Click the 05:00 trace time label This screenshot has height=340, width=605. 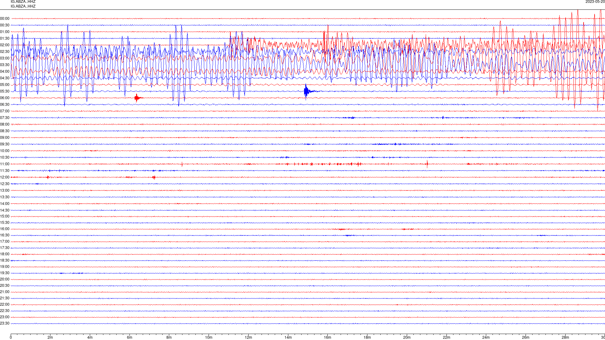[x=5, y=85]
